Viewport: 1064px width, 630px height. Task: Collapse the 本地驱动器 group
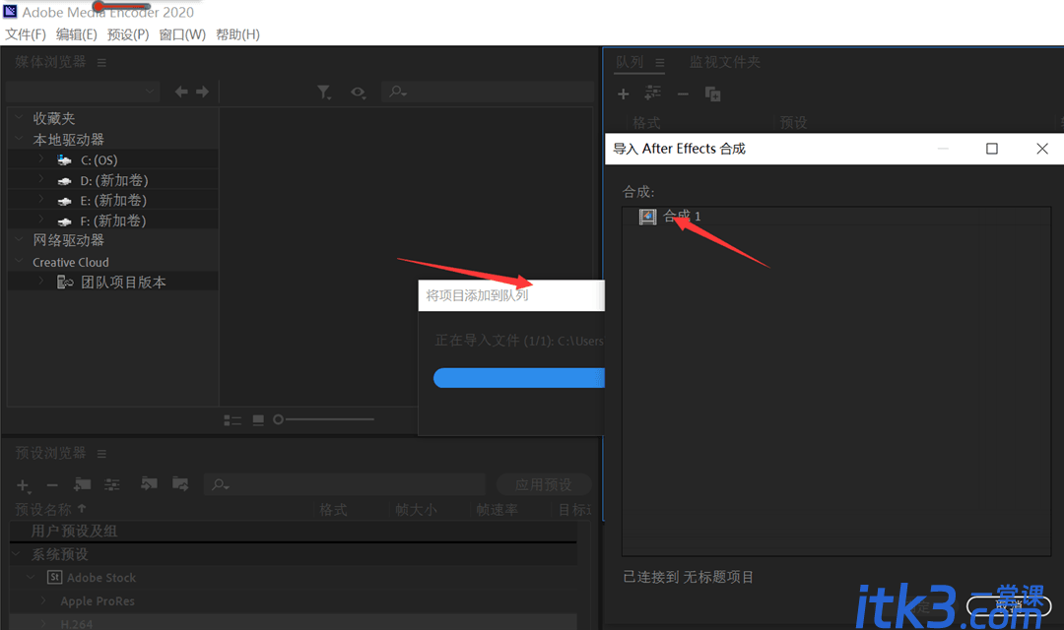pyautogui.click(x=19, y=139)
